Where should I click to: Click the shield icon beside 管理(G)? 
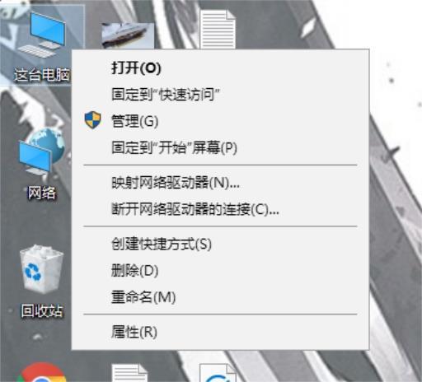pos(92,120)
